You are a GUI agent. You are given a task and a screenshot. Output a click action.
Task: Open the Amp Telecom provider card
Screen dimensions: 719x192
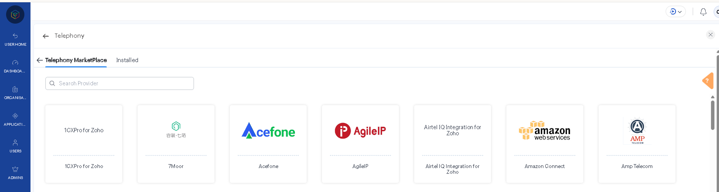coord(637,144)
